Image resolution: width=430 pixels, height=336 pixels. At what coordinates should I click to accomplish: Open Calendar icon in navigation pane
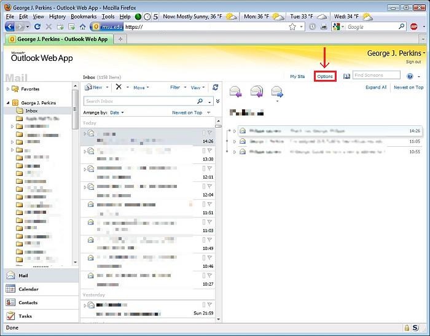tap(10, 289)
